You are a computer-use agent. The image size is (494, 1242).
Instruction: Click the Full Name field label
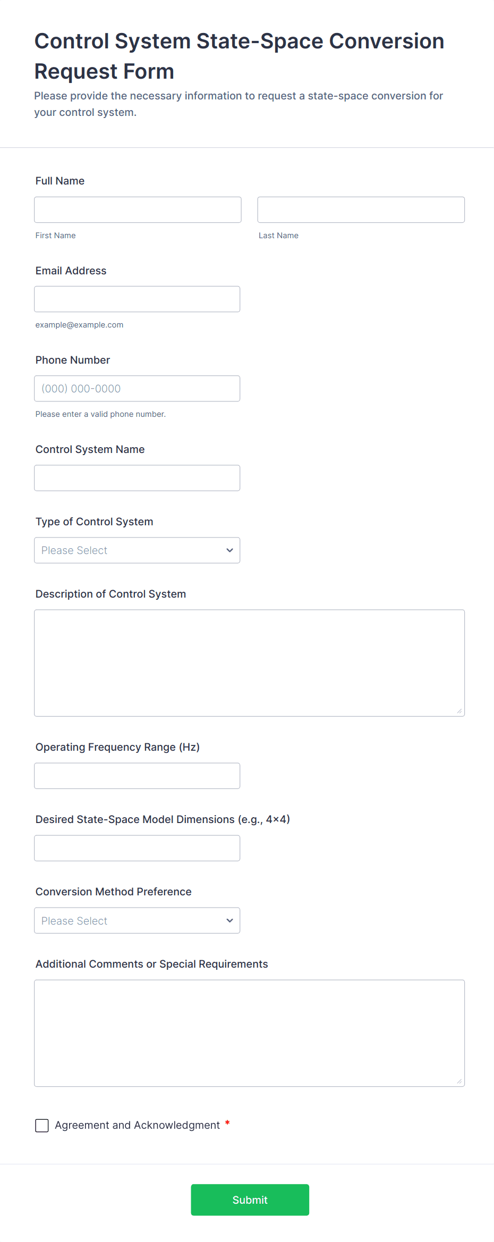pos(60,181)
